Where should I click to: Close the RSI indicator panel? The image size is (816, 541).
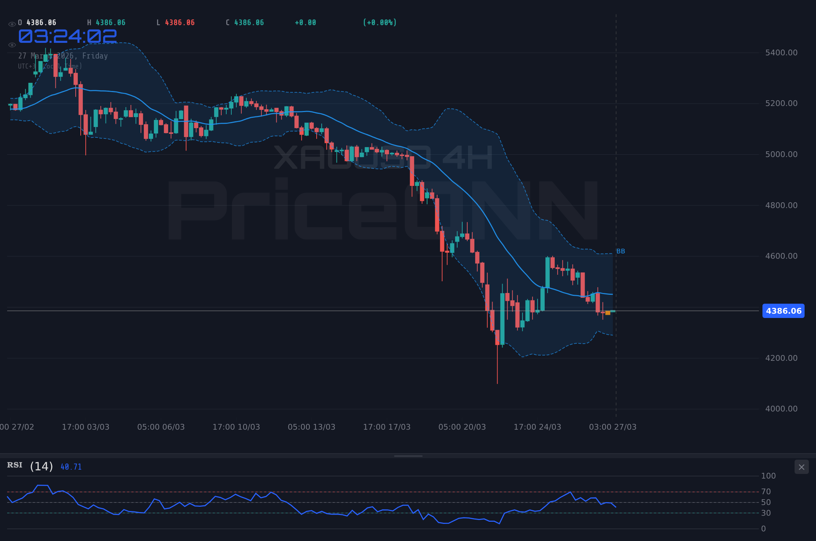pos(801,467)
